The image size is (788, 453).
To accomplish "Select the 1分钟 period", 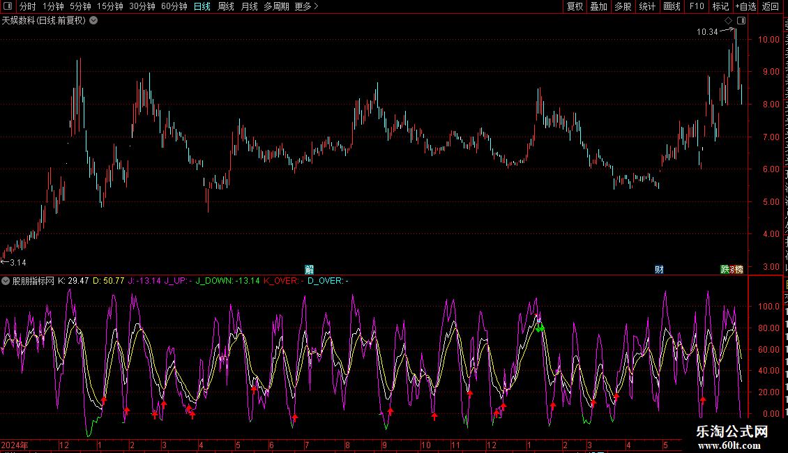I will pyautogui.click(x=53, y=6).
